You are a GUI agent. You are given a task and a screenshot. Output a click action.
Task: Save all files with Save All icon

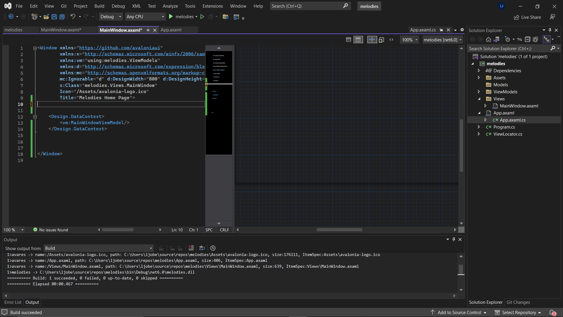point(62,17)
